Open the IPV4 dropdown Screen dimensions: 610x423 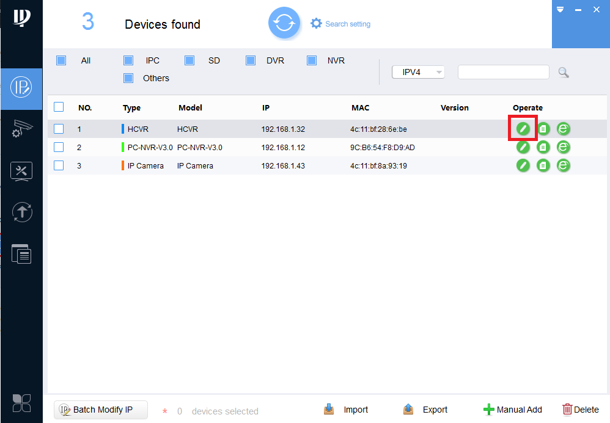tap(418, 72)
